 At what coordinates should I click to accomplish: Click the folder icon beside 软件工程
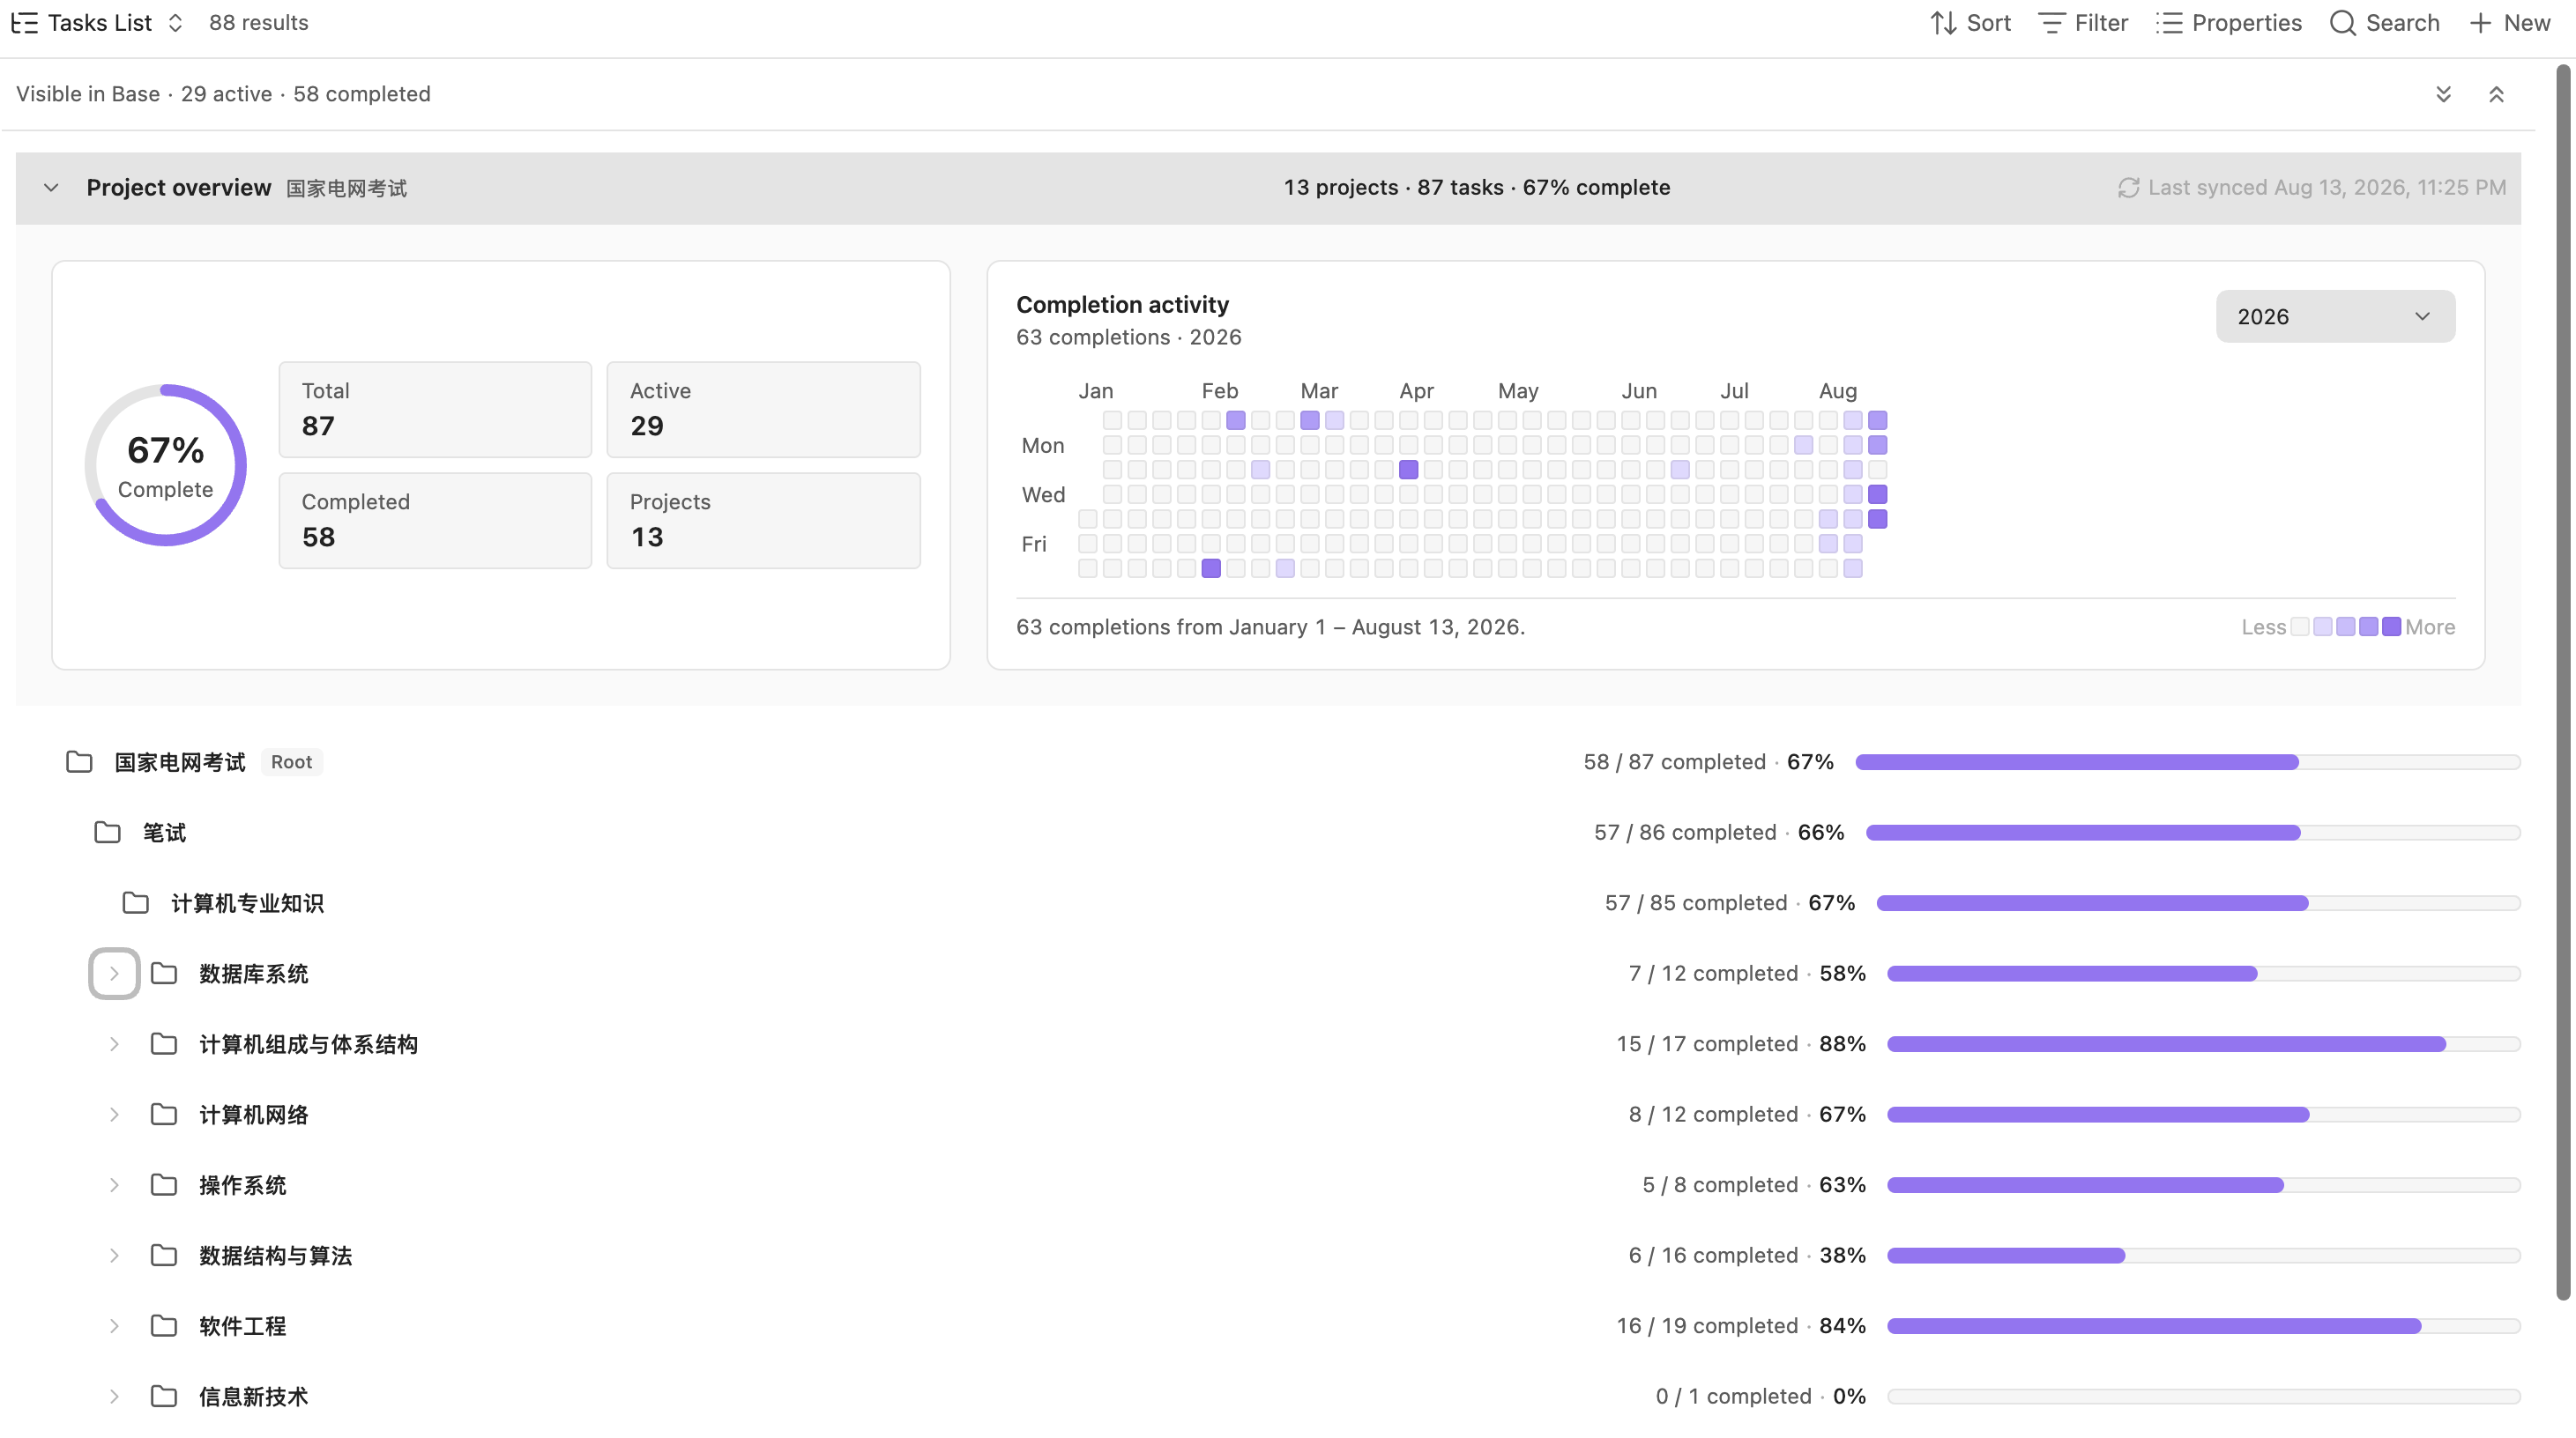click(x=163, y=1326)
